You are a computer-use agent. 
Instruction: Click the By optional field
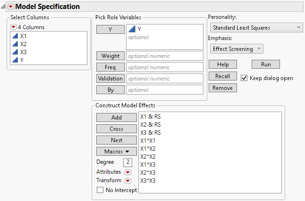(165, 90)
